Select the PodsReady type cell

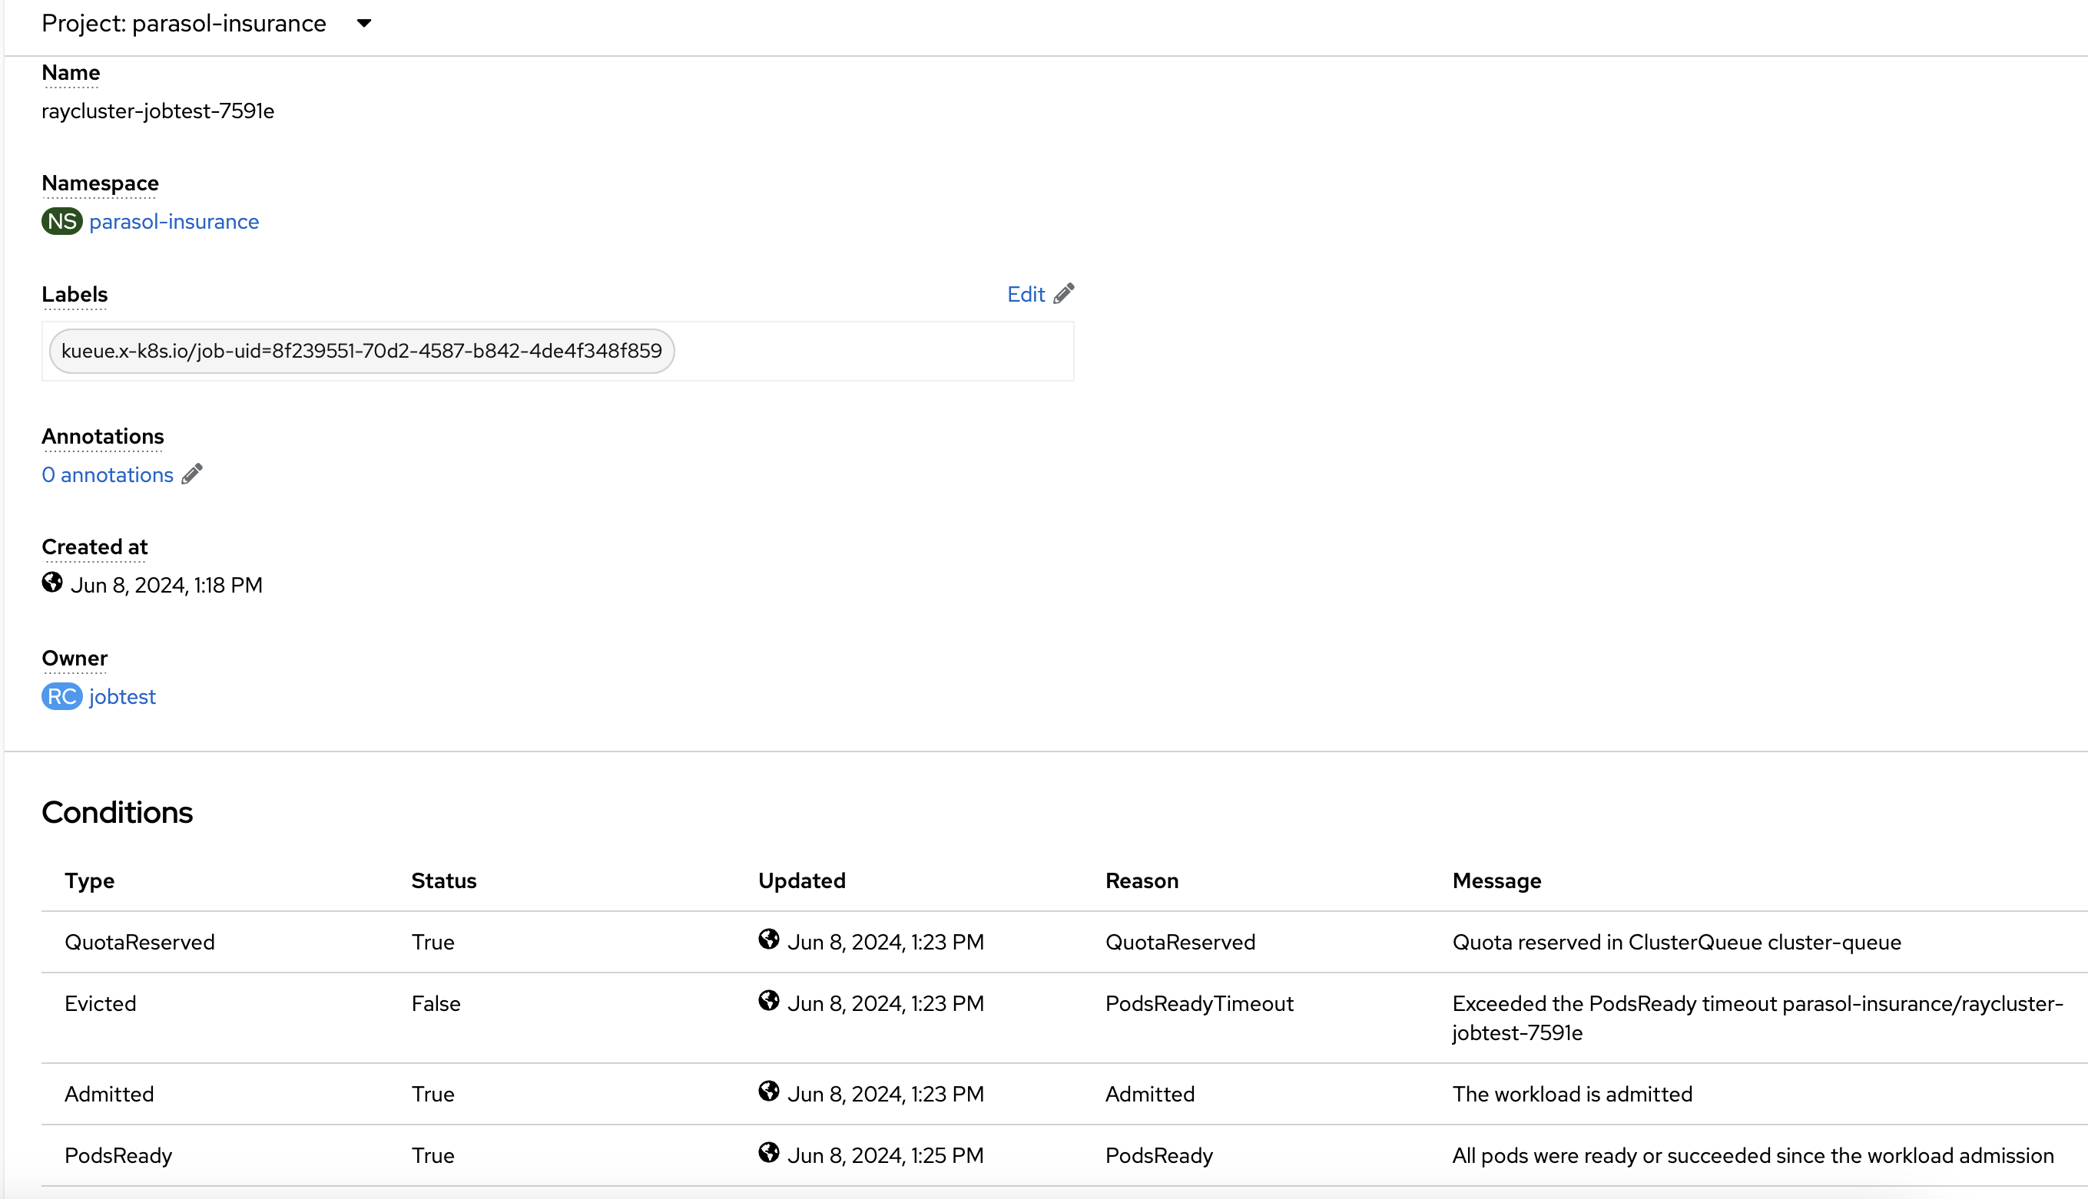(x=118, y=1155)
